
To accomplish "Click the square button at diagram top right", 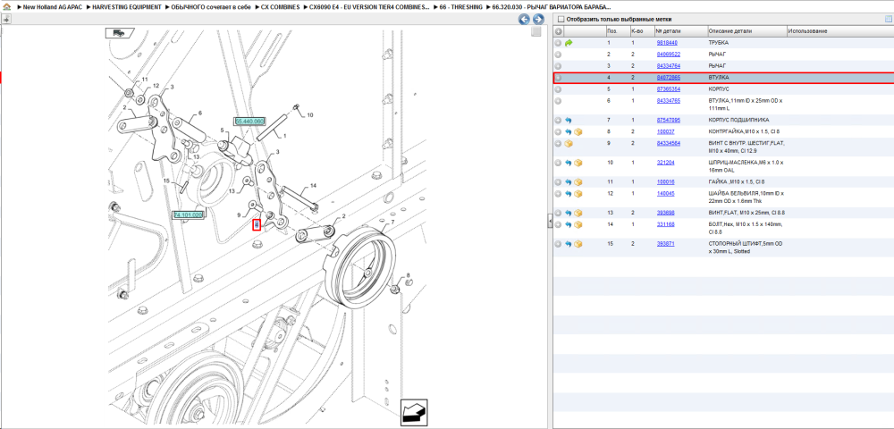I will [536, 32].
